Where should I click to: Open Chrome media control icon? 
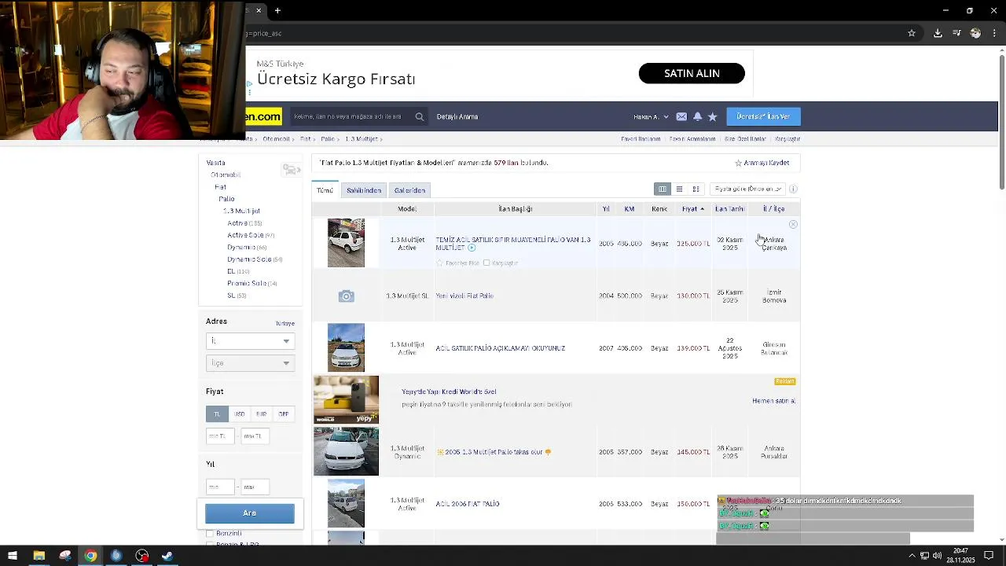pos(956,33)
